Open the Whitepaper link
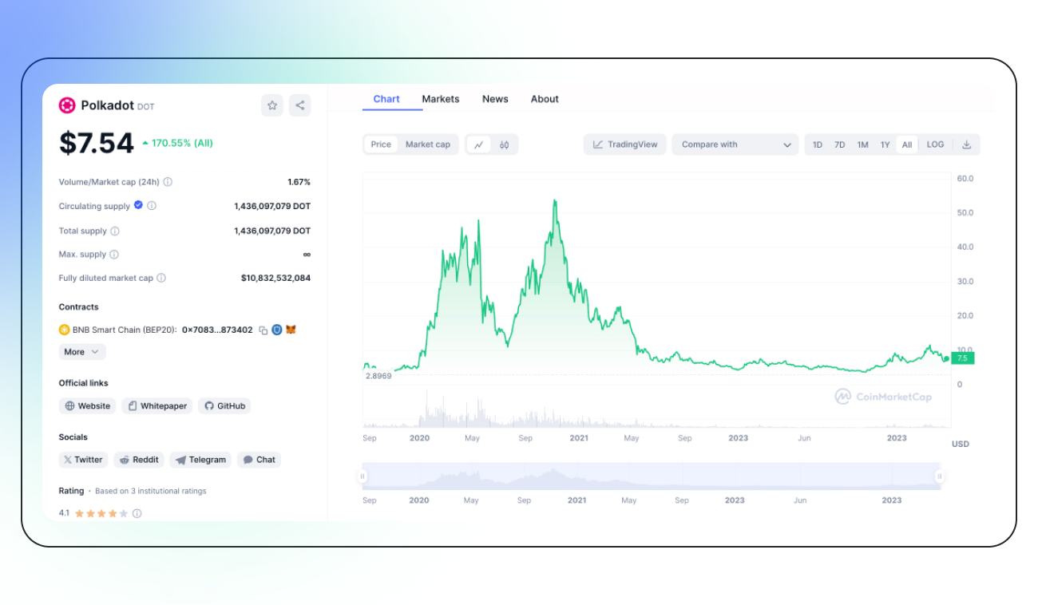This screenshot has height=605, width=1038. 156,406
